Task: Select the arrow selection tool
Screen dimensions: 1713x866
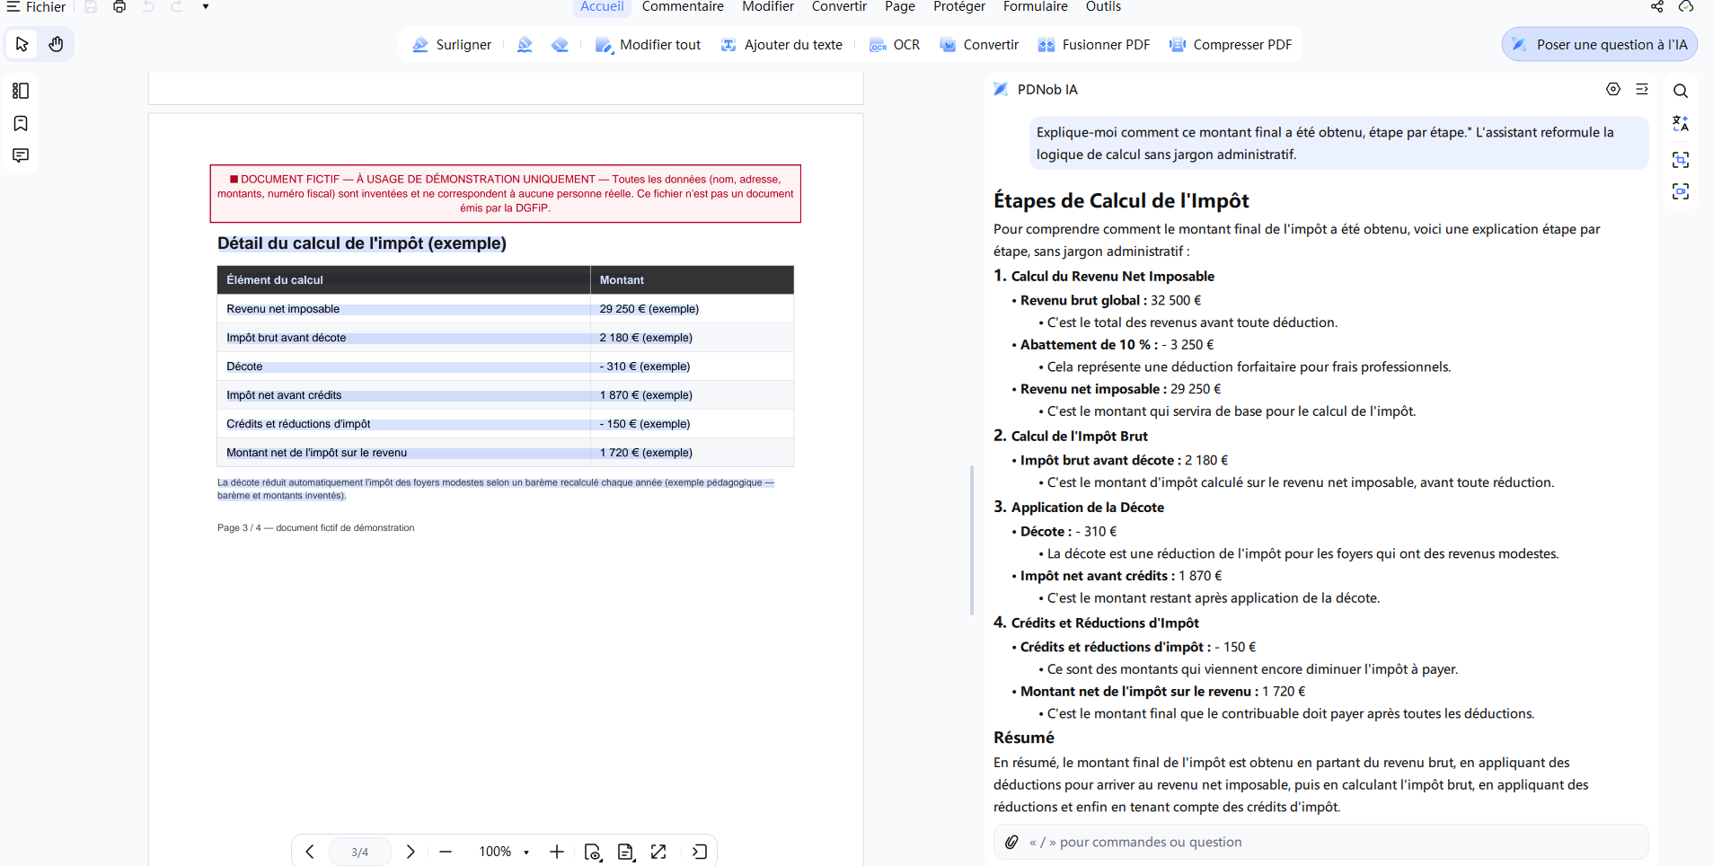Action: pyautogui.click(x=22, y=44)
